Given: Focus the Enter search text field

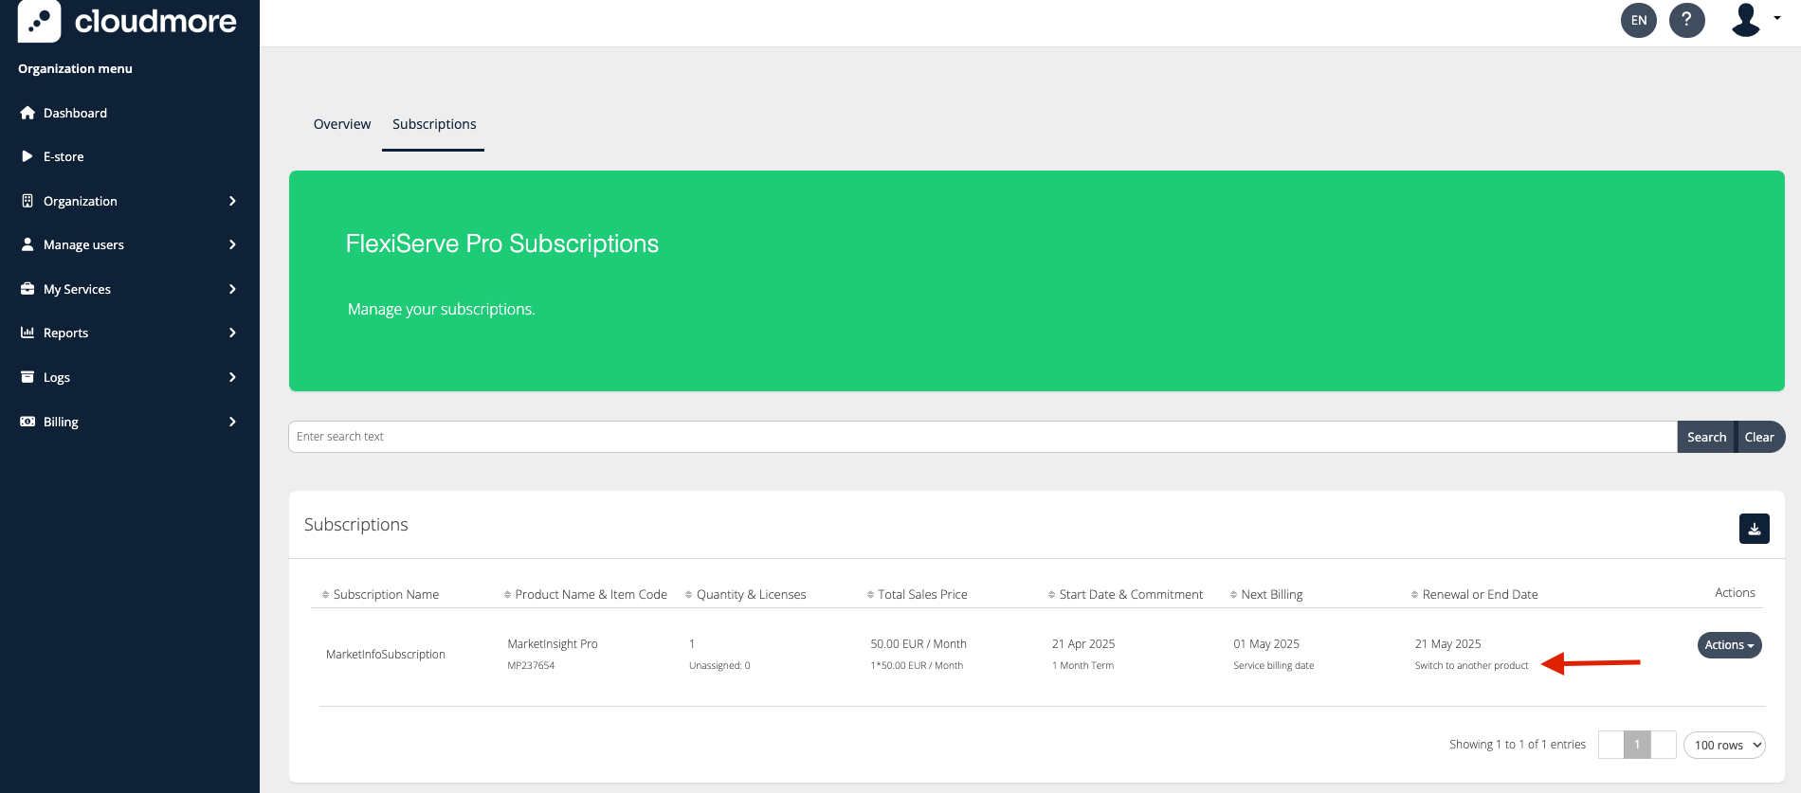Looking at the screenshot, I should 981,437.
